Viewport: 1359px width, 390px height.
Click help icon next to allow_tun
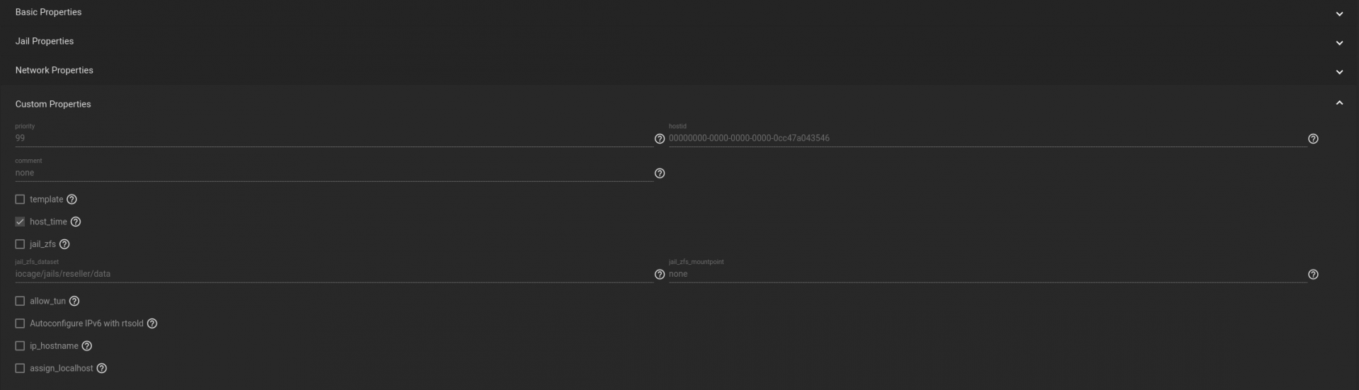[x=74, y=302]
